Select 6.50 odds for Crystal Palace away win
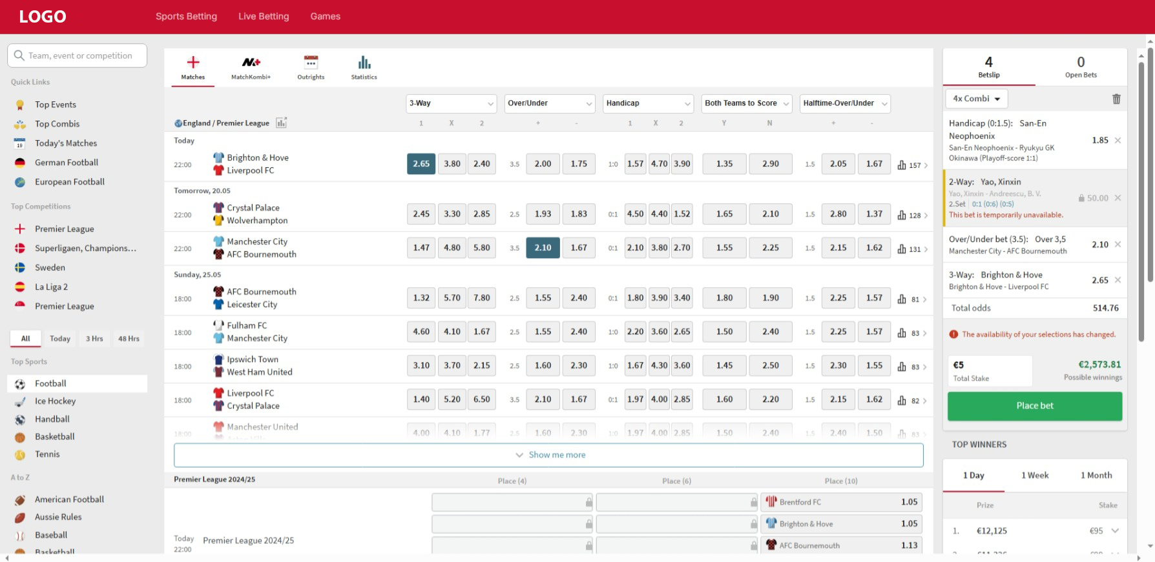The image size is (1155, 562). pyautogui.click(x=482, y=399)
